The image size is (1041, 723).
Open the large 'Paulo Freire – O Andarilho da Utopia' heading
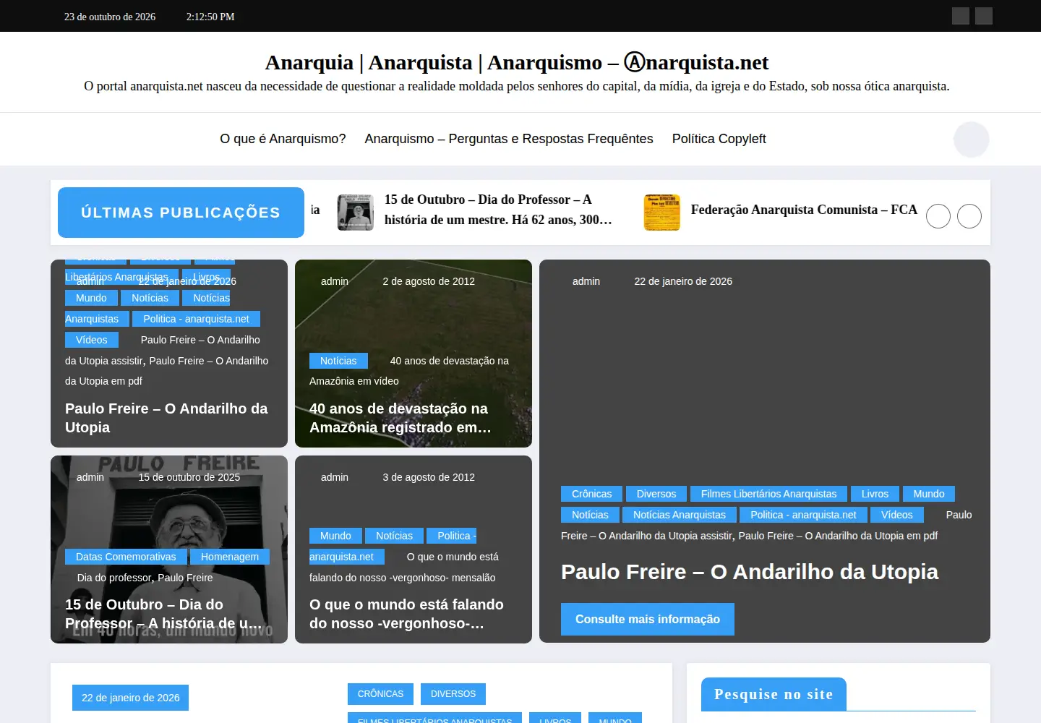tap(750, 572)
